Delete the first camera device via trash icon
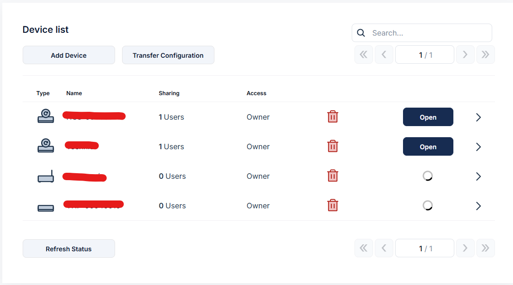The width and height of the screenshot is (513, 285). point(333,117)
